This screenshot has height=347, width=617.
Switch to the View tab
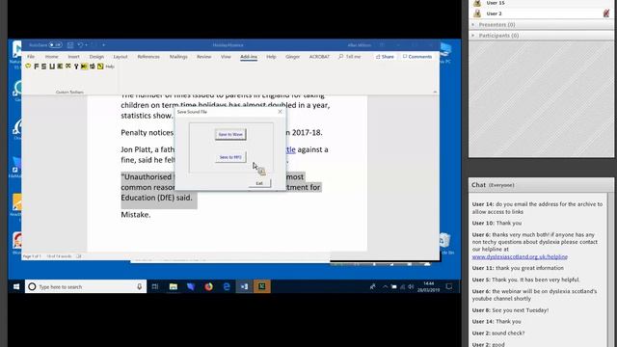[226, 57]
